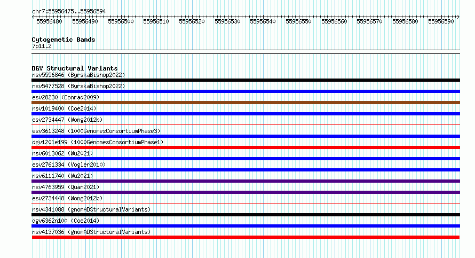
Task: Click the esv2734447 (Wong2012b) label
Action: 67,120
